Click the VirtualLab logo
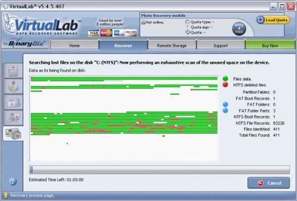This screenshot has width=297, height=201. pos(42,24)
